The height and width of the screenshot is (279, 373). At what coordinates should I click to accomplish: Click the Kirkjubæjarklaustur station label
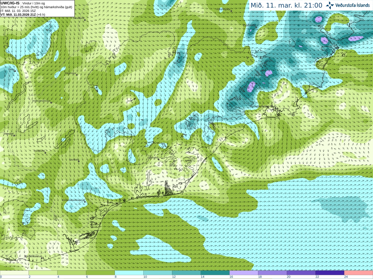[73, 200]
